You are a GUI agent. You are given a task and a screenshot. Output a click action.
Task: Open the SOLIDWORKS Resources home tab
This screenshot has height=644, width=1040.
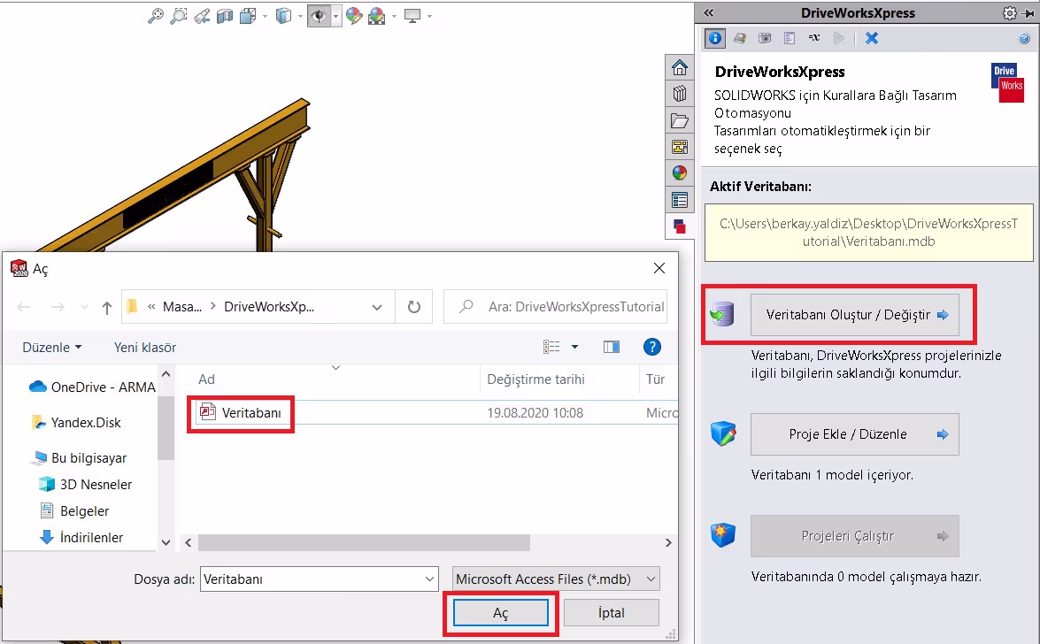[679, 67]
